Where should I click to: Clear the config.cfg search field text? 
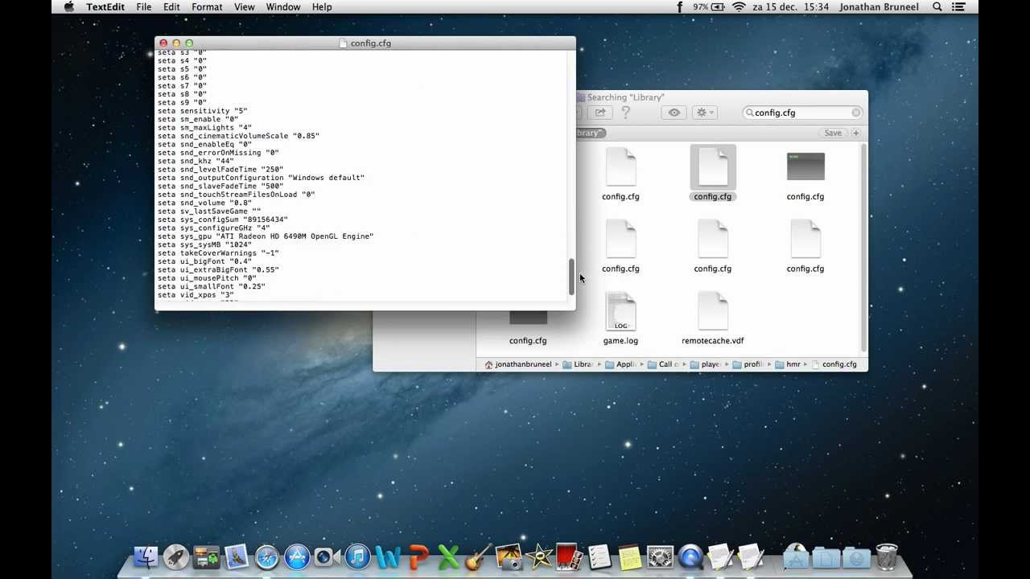[855, 113]
